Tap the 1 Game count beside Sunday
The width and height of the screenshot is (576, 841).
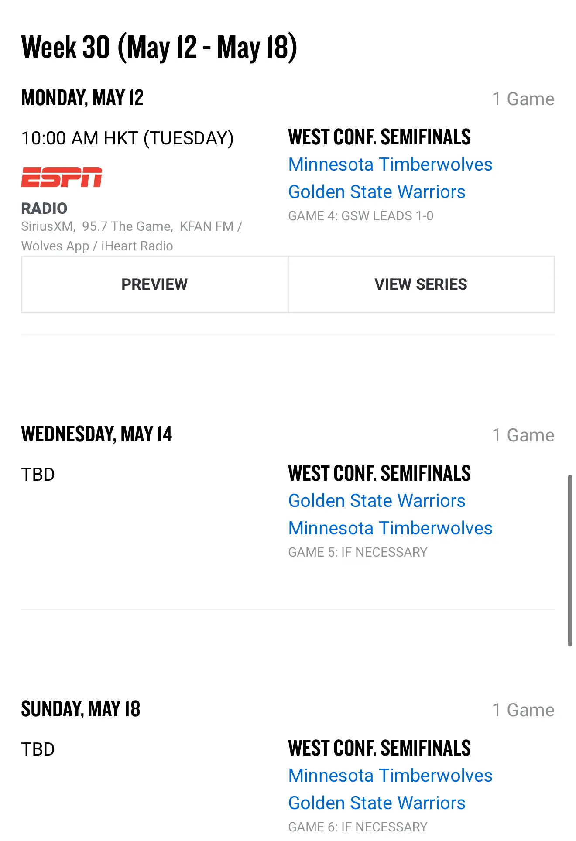(x=523, y=710)
